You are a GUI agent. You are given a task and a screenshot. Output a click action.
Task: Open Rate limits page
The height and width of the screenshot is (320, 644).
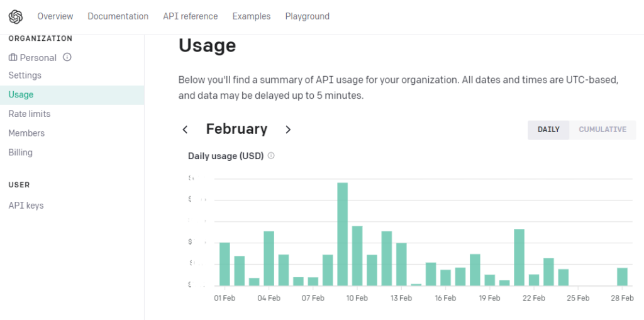30,114
